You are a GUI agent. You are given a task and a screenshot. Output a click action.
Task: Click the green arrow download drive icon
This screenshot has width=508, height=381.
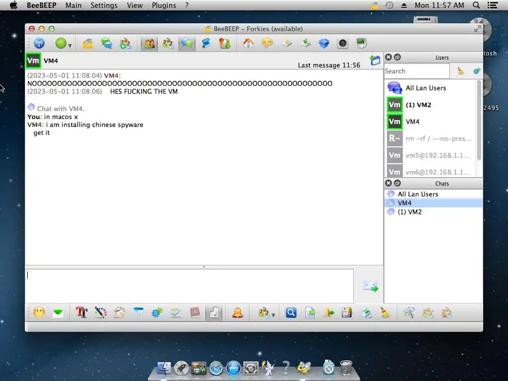[x=305, y=43]
